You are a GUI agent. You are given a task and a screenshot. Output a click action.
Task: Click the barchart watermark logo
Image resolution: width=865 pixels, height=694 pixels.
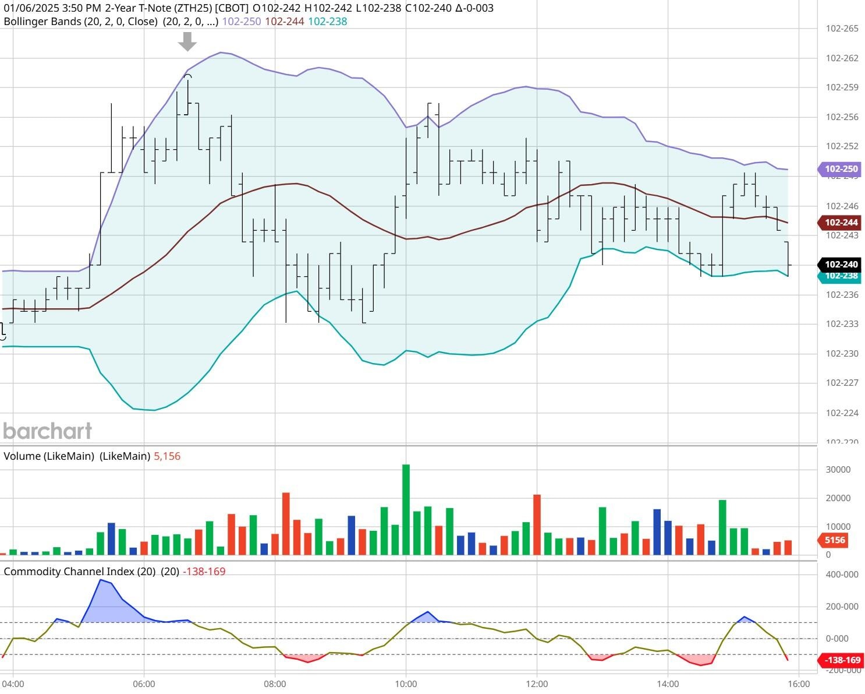(x=47, y=431)
